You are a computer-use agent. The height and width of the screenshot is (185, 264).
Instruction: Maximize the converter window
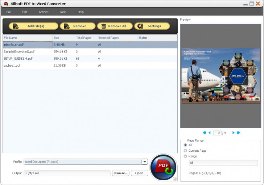tap(252, 4)
